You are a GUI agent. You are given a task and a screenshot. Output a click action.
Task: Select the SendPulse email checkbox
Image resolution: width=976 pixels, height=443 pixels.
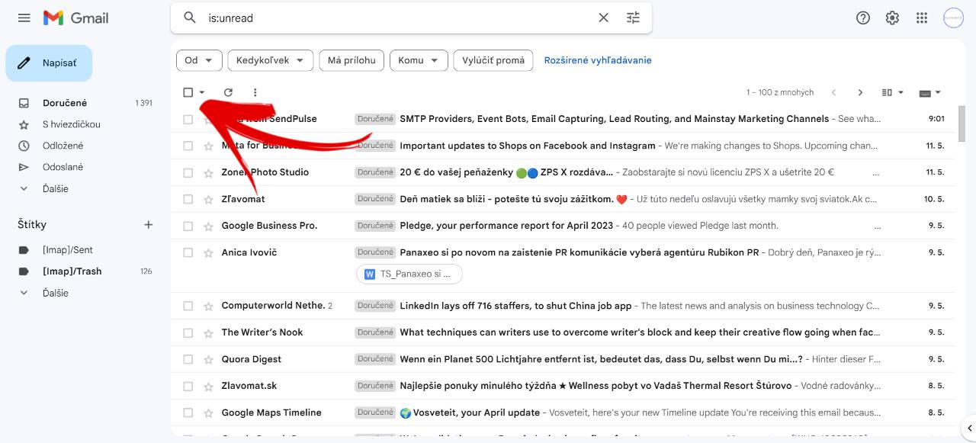(x=188, y=119)
